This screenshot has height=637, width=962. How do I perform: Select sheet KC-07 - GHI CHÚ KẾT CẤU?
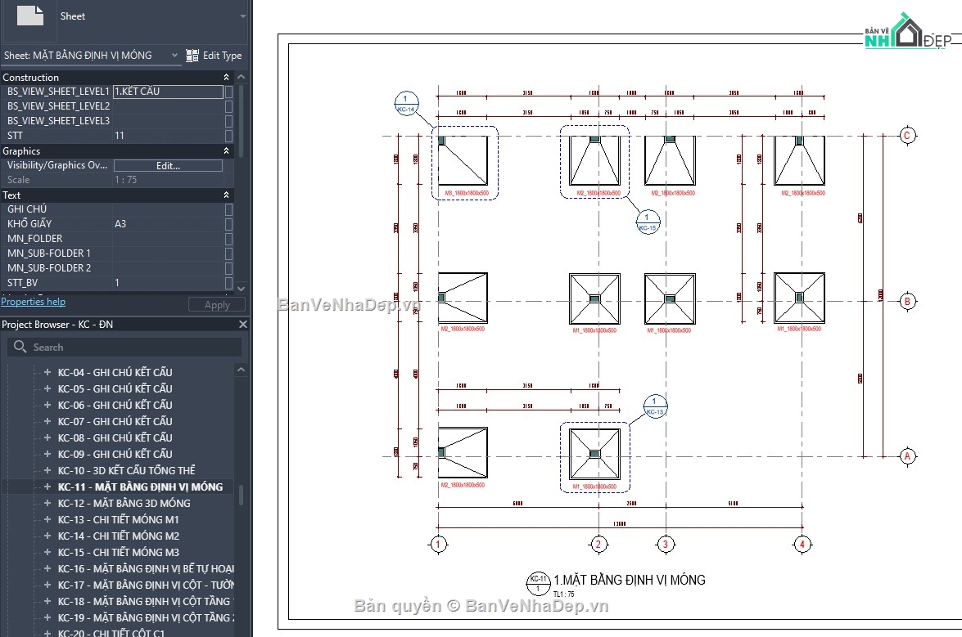coord(115,421)
